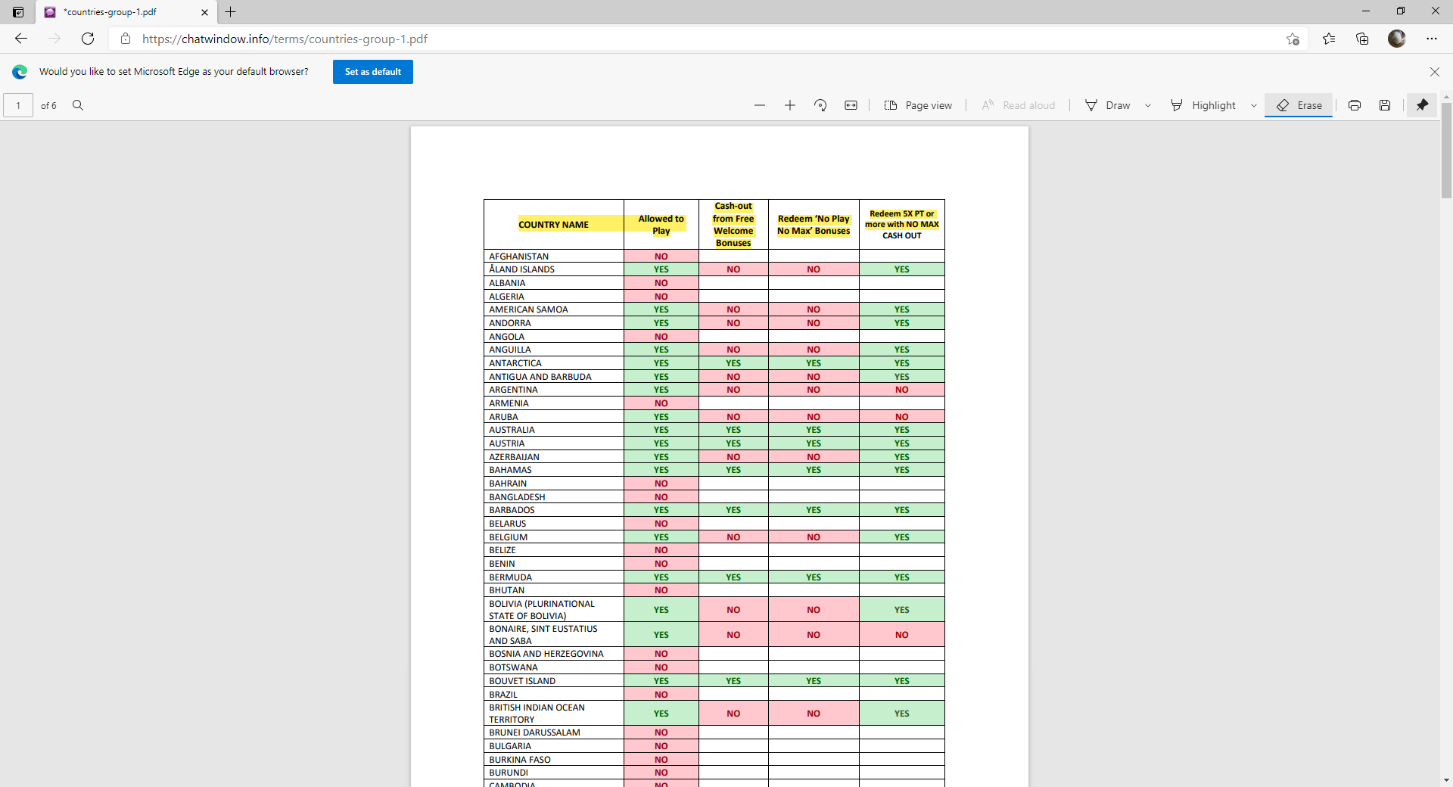1453x787 pixels.
Task: Click the page number input field
Action: click(18, 105)
